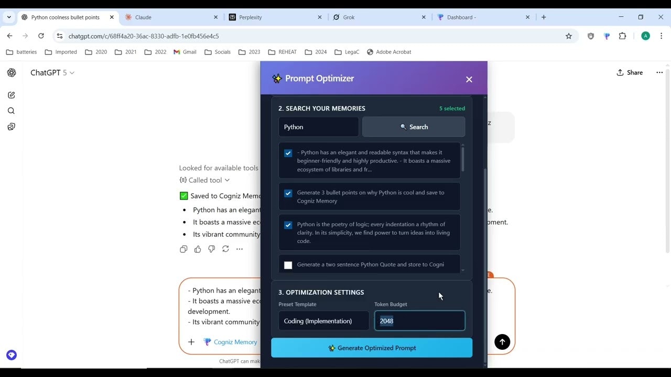Click the Share button
Screen dimensions: 671x377
tap(630, 73)
